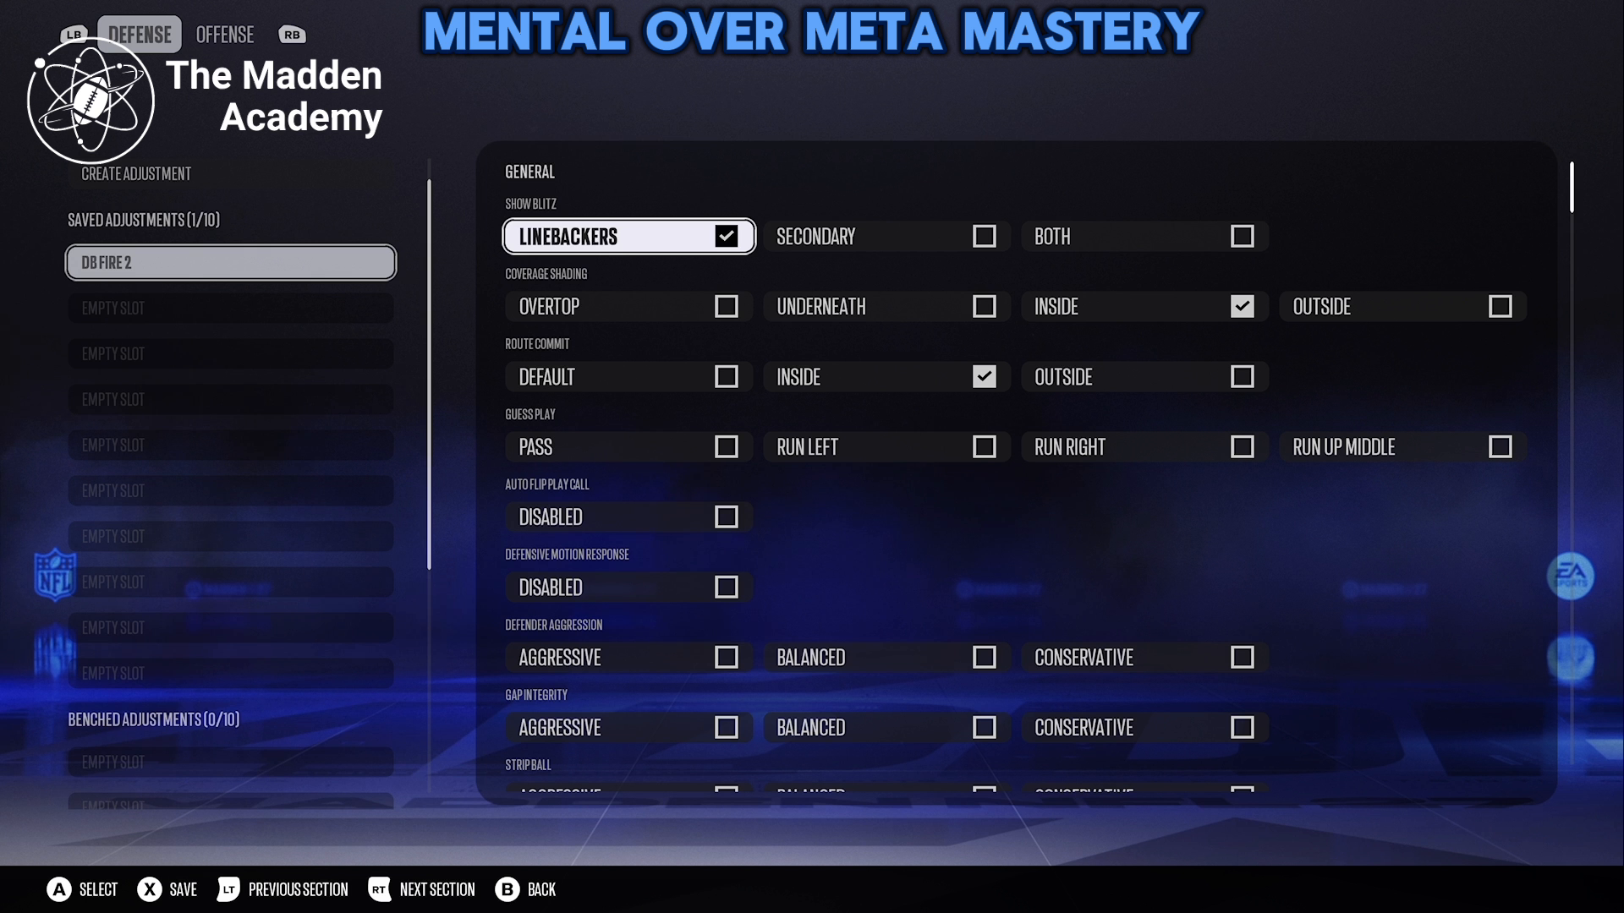Enable Outside coverage shading

[x=1403, y=307]
